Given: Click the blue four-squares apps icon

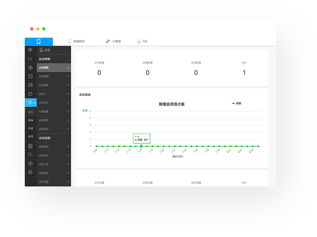Looking at the screenshot, I should tap(30, 103).
